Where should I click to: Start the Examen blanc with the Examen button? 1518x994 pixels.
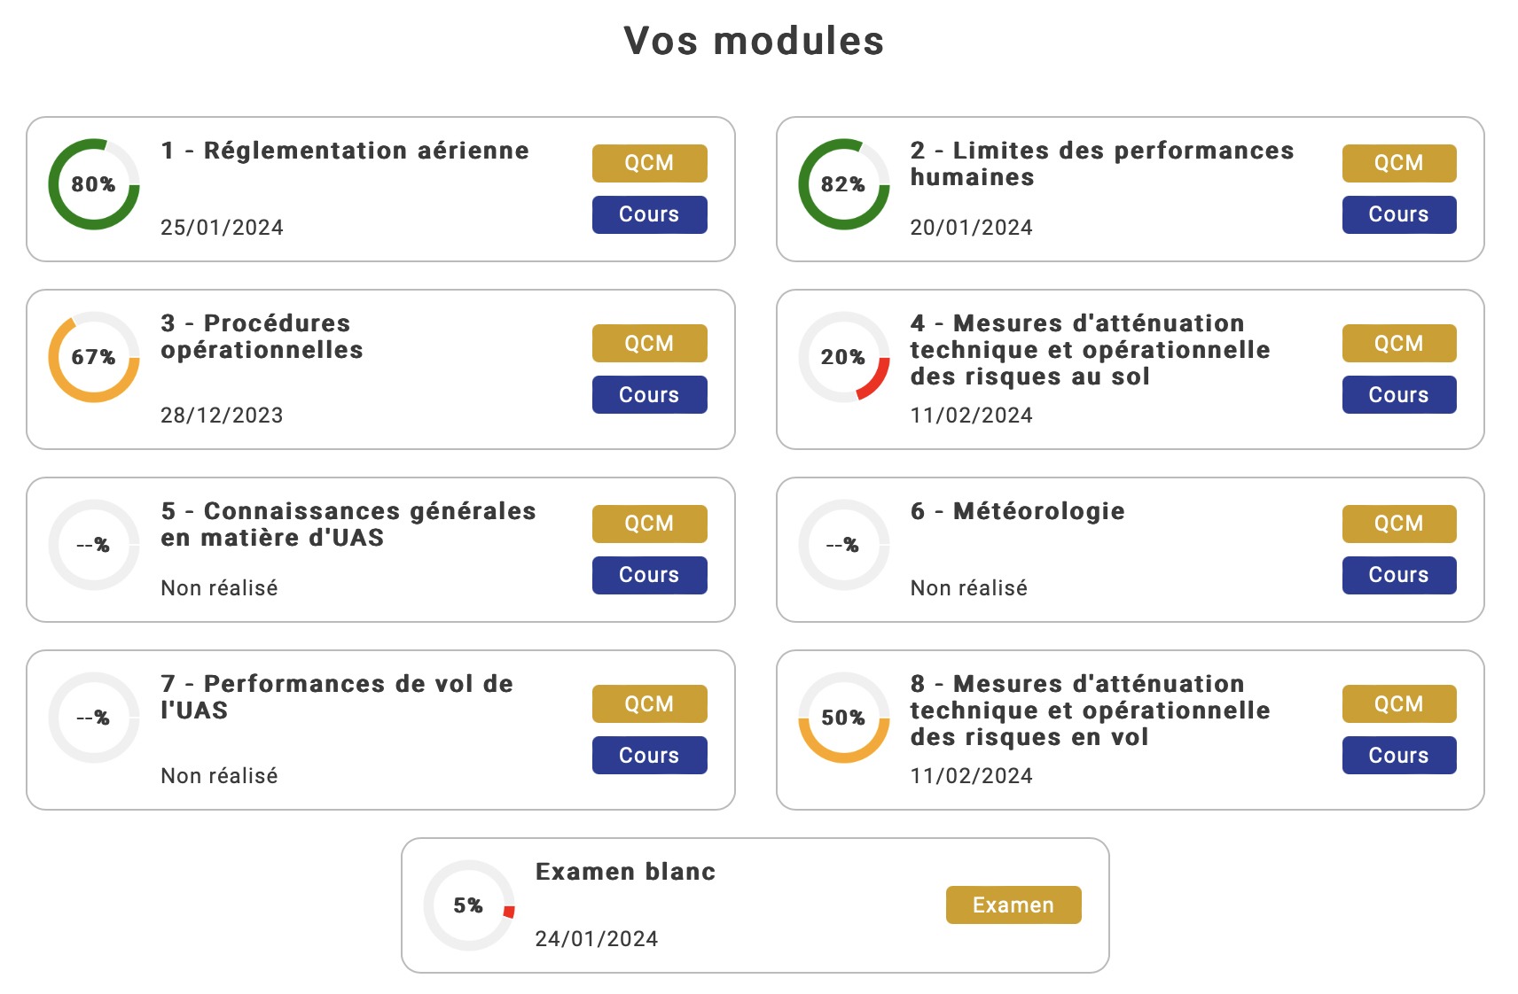(1013, 905)
